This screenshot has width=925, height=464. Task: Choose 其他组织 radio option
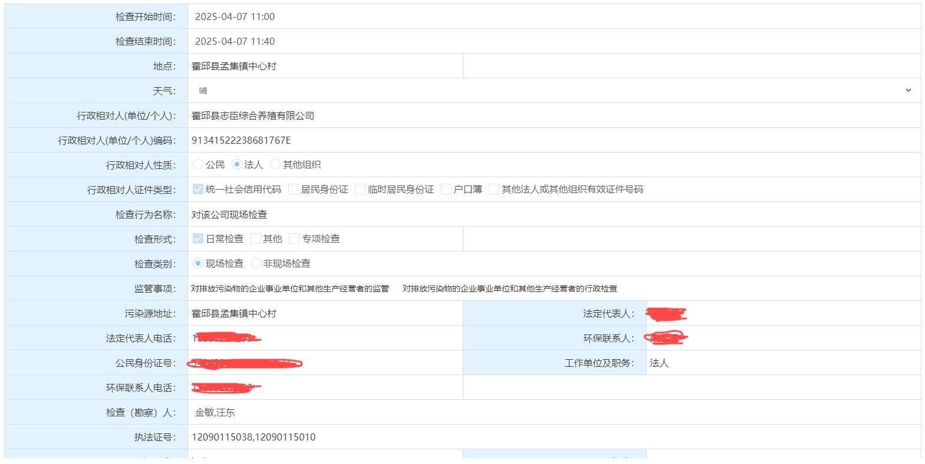click(x=275, y=164)
